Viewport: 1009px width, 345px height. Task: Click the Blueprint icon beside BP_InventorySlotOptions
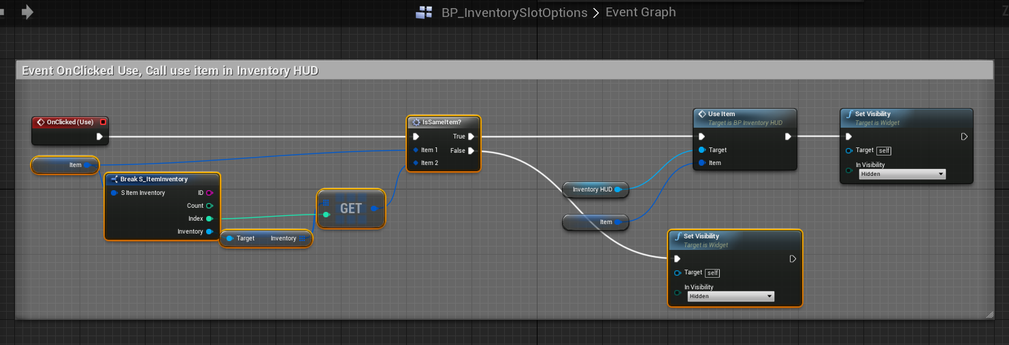coord(424,12)
